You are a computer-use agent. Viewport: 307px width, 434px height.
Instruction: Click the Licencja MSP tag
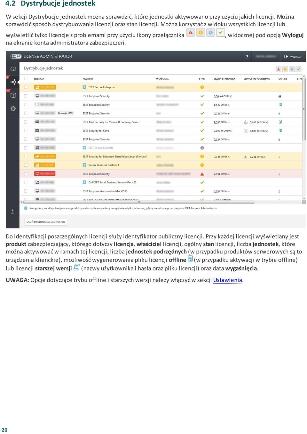pos(65,113)
